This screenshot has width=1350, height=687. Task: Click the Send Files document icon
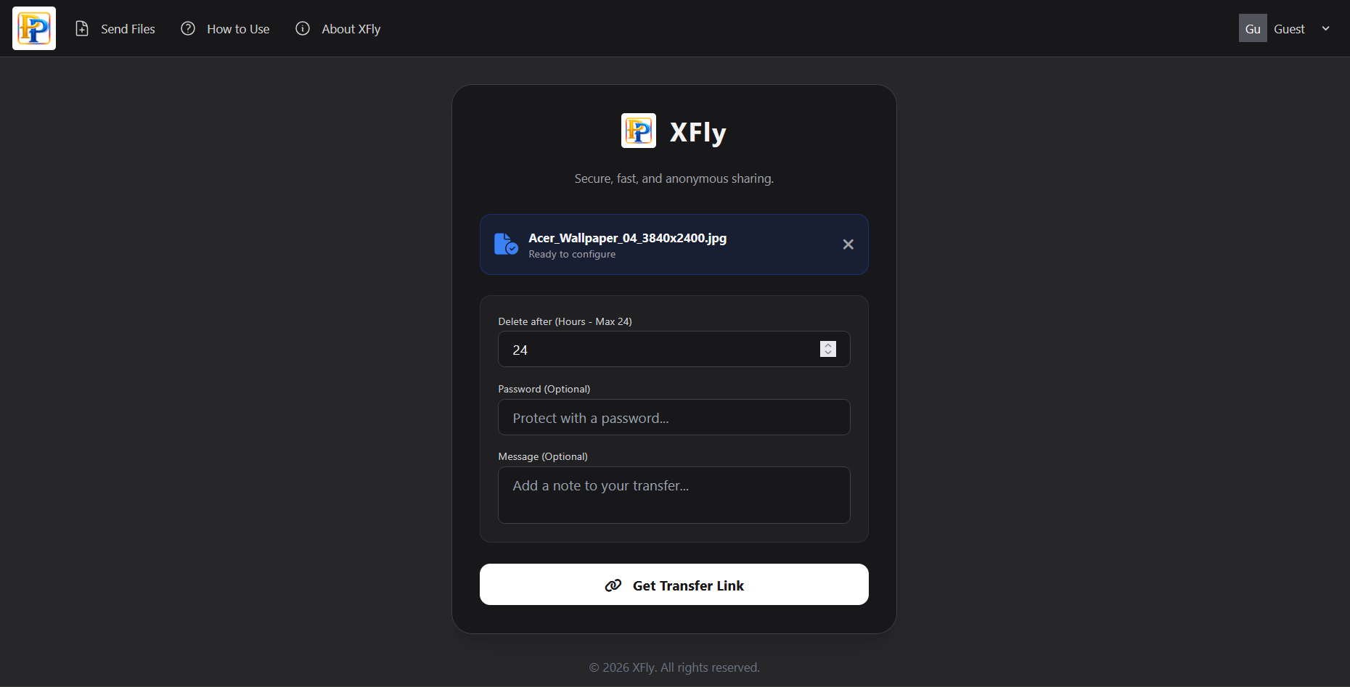coord(82,28)
